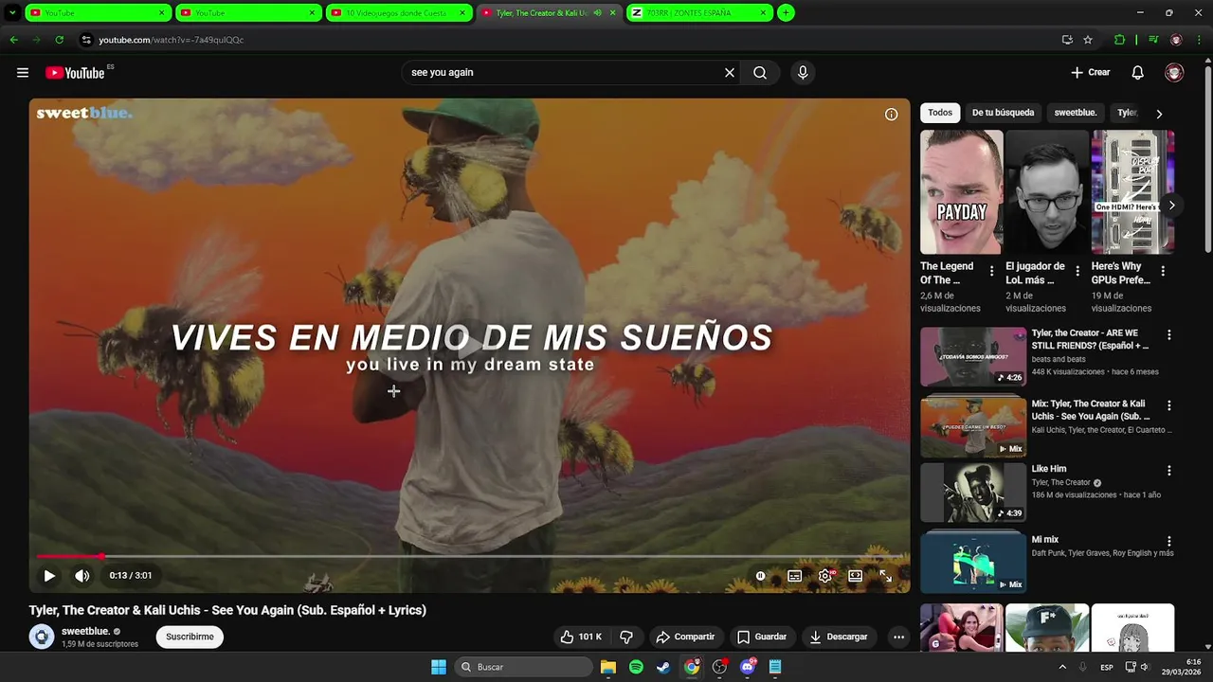Open YouTube notifications bell
Image resolution: width=1213 pixels, height=682 pixels.
(1138, 73)
